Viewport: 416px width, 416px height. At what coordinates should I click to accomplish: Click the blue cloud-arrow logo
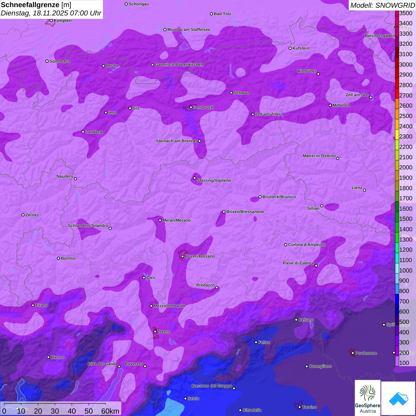[x=398, y=398]
